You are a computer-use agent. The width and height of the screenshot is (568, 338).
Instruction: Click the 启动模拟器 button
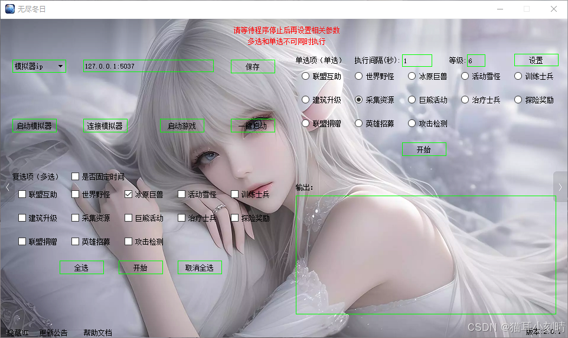tap(34, 126)
